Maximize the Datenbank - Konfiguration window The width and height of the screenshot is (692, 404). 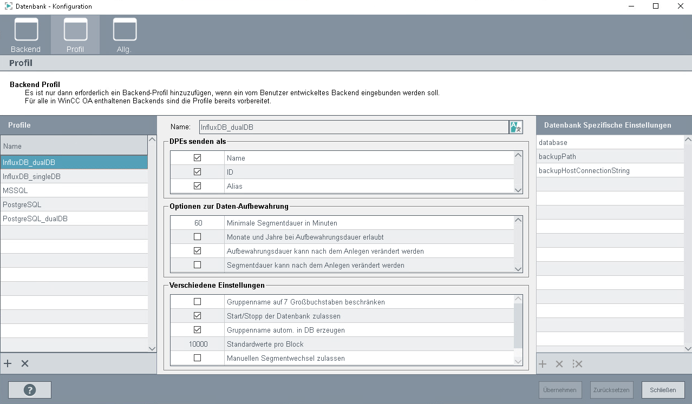pyautogui.click(x=656, y=6)
